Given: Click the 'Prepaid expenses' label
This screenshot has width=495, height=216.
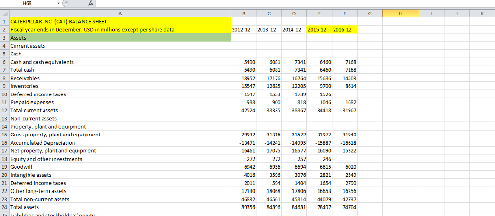Looking at the screenshot, I should (x=32, y=102).
